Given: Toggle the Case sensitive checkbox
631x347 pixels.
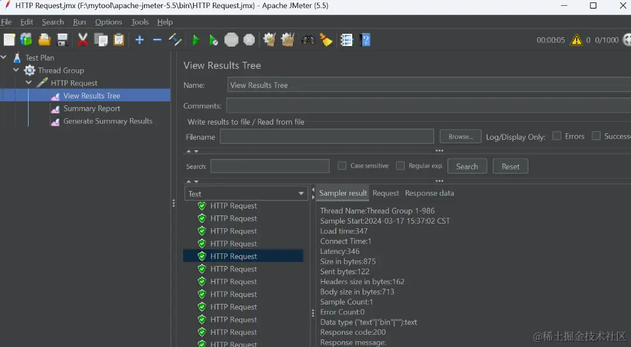Looking at the screenshot, I should click(x=342, y=165).
